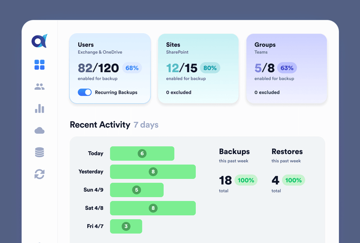Click the Recurring Backups label
This screenshot has height=243, width=360.
point(116,92)
